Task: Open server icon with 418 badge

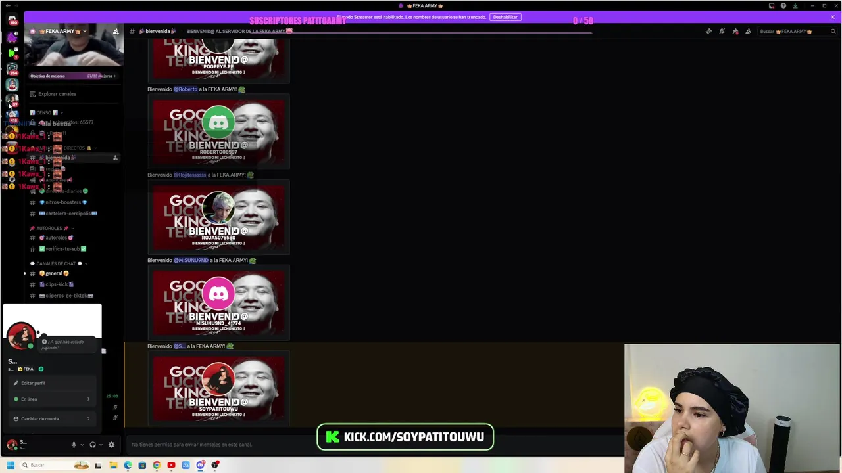Action: (x=12, y=116)
